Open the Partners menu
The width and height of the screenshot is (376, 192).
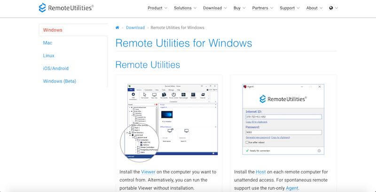click(x=263, y=8)
